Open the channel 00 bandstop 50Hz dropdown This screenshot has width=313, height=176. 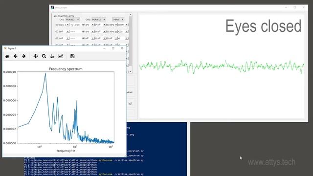[112, 25]
